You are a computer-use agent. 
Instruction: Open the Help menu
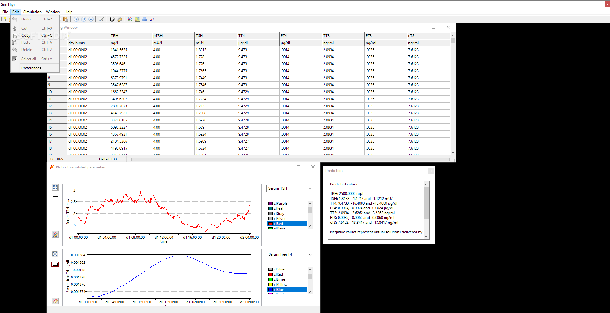68,12
